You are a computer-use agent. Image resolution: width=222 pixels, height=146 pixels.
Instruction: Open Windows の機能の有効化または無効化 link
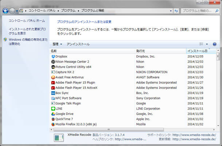(x=28, y=42)
